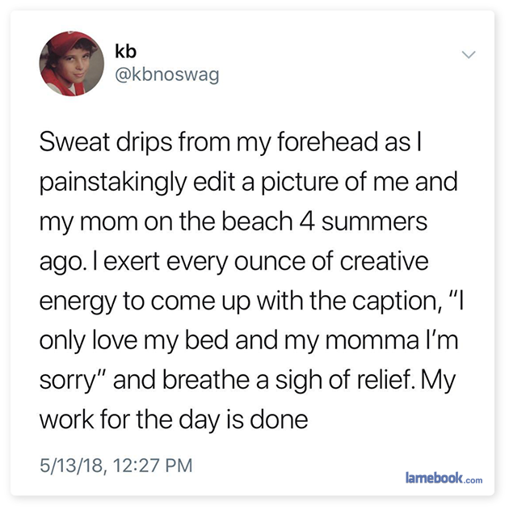Open the tweet options chevron
The image size is (509, 510).
(x=467, y=54)
